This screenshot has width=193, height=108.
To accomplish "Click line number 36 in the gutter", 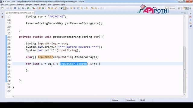I will 9,81.
